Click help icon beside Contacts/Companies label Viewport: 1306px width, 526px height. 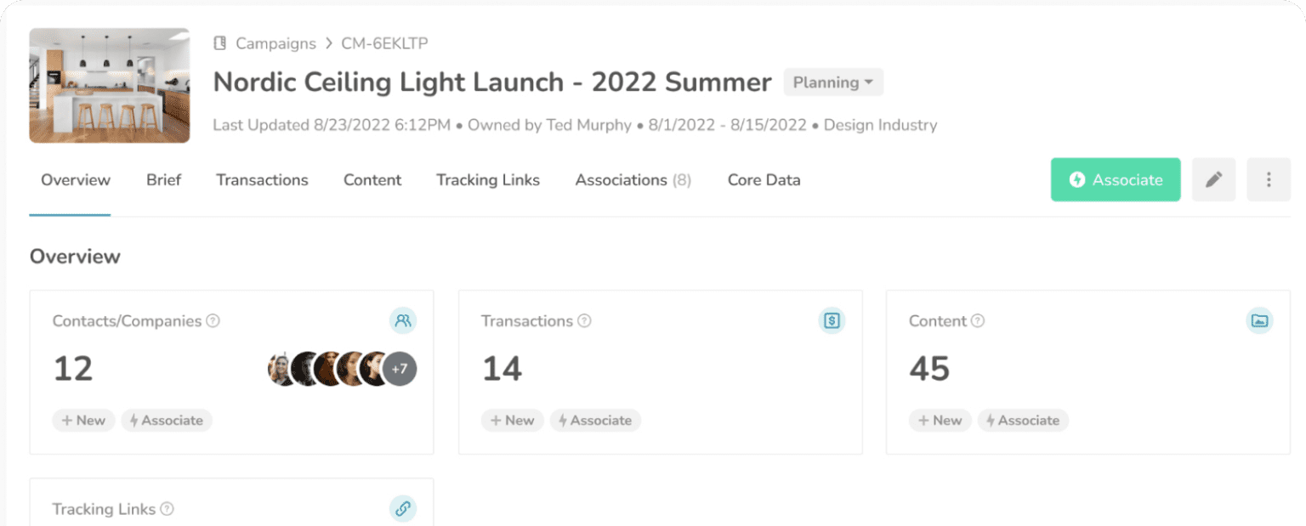click(213, 321)
